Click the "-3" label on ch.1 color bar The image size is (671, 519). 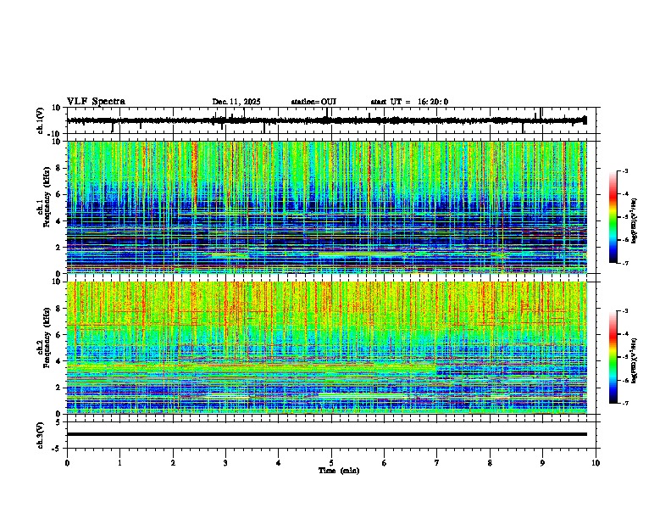click(x=624, y=170)
